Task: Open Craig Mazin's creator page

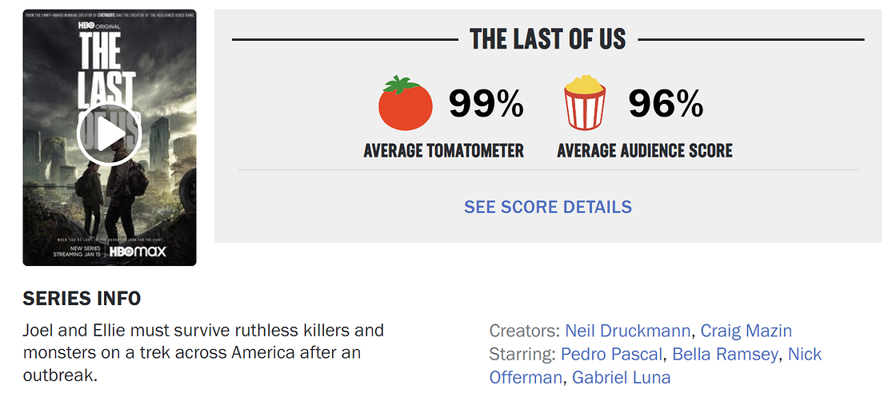Action: pos(746,331)
